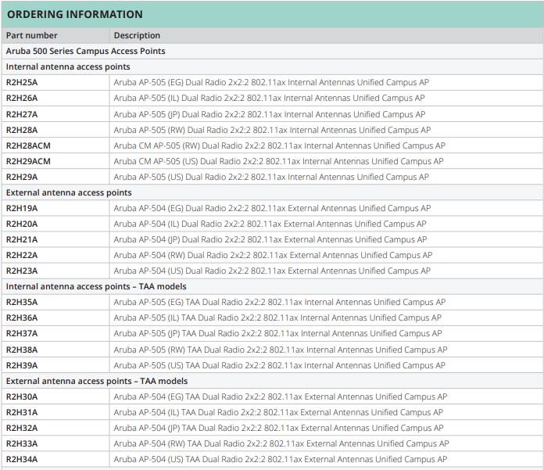
Task: Click the 'Internal antenna access points' section heading
Action: point(68,66)
